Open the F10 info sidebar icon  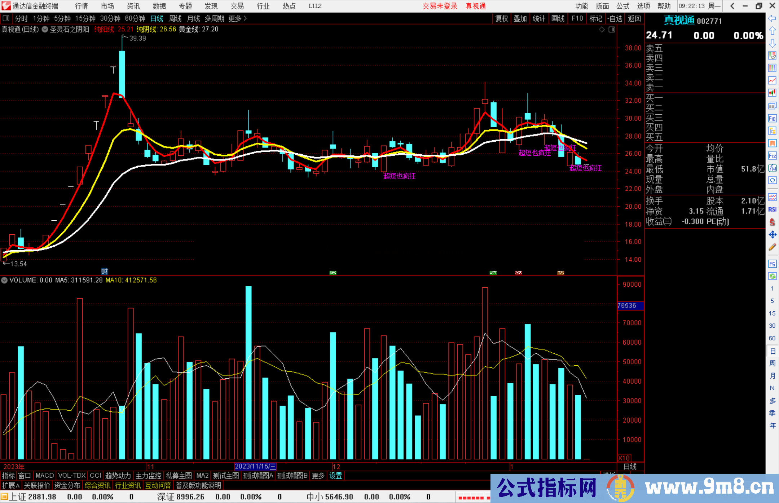point(772,118)
